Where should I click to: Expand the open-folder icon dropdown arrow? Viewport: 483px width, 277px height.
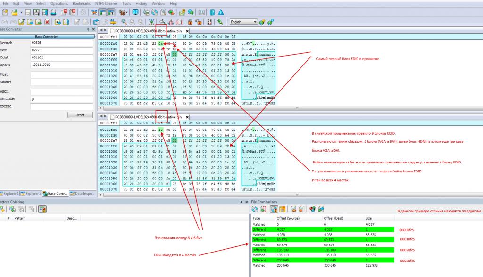click(21, 12)
